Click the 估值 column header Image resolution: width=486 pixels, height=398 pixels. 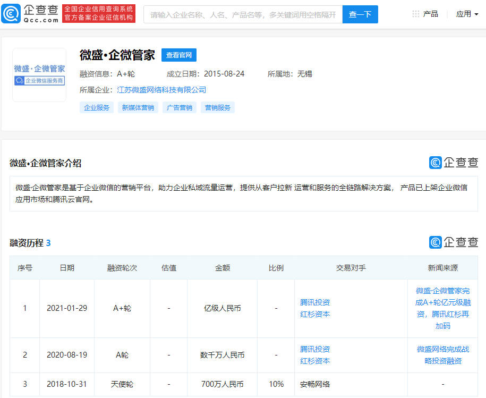[169, 268]
